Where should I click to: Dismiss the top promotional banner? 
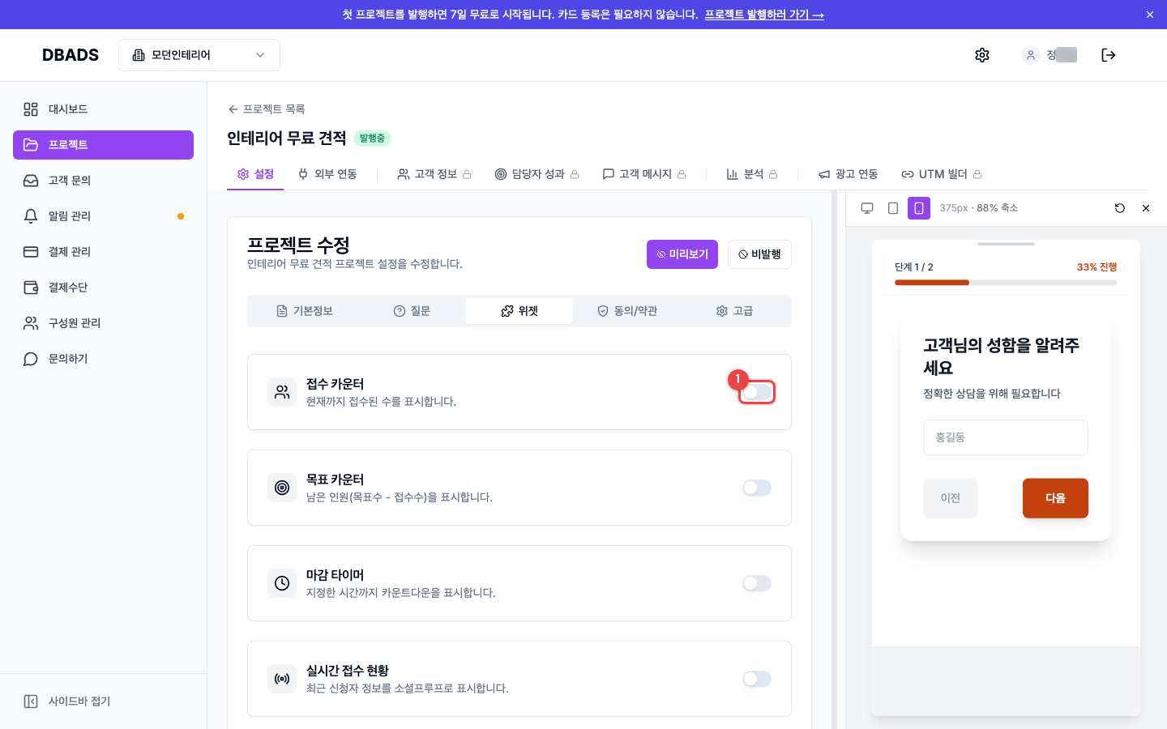[x=1149, y=15]
